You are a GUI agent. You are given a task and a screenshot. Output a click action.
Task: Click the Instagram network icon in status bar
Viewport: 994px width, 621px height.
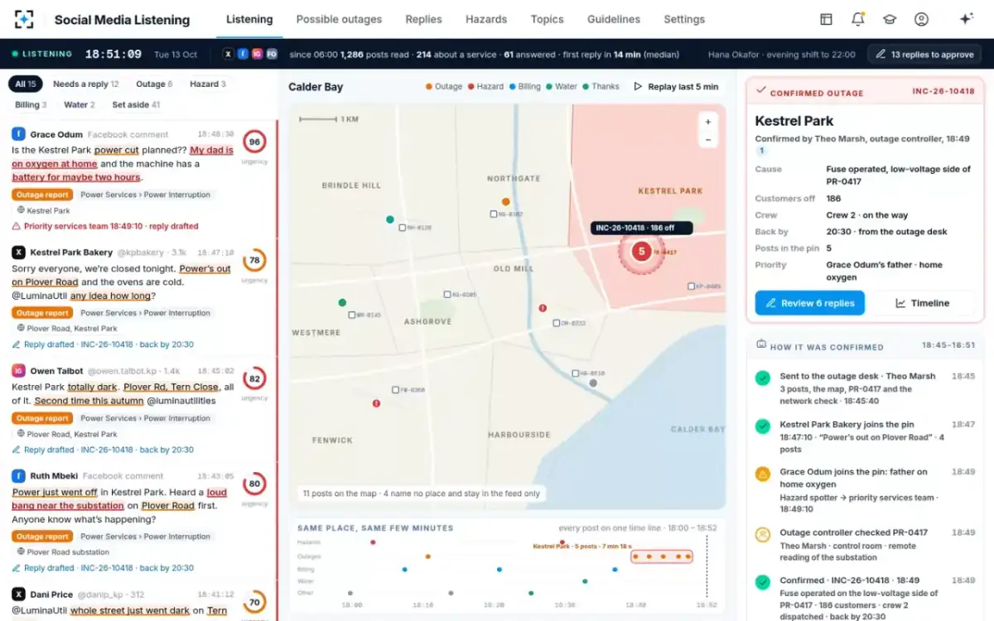pyautogui.click(x=257, y=54)
